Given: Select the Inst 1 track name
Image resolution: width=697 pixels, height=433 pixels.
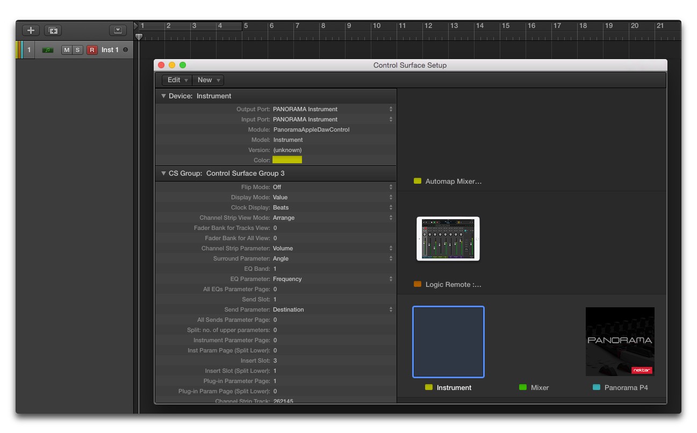Looking at the screenshot, I should pyautogui.click(x=110, y=50).
